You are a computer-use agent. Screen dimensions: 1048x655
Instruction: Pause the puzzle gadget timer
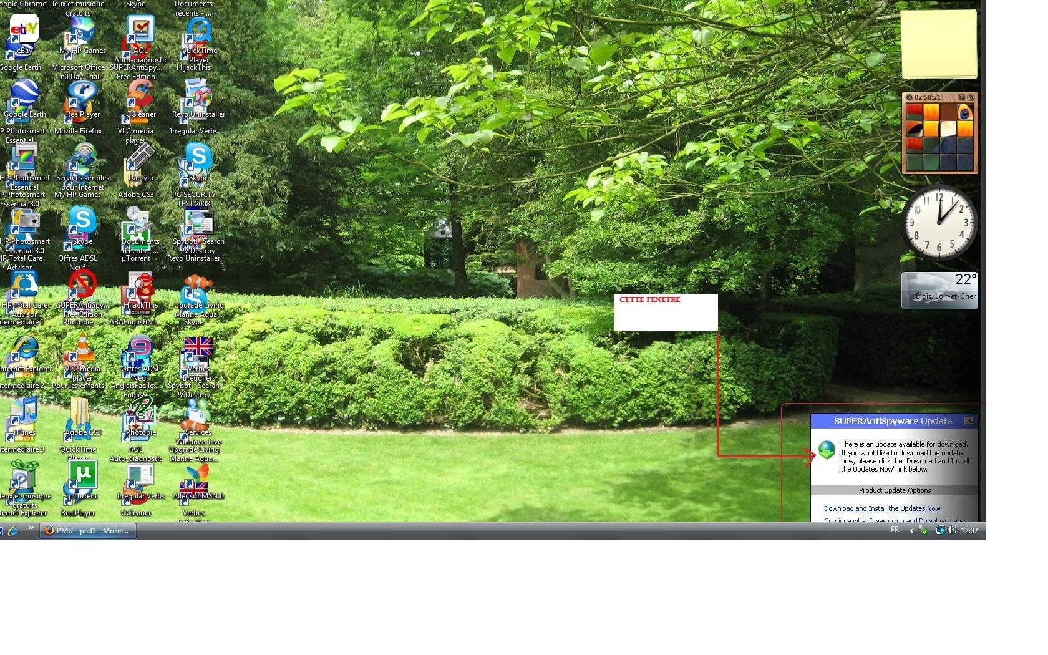click(x=910, y=97)
